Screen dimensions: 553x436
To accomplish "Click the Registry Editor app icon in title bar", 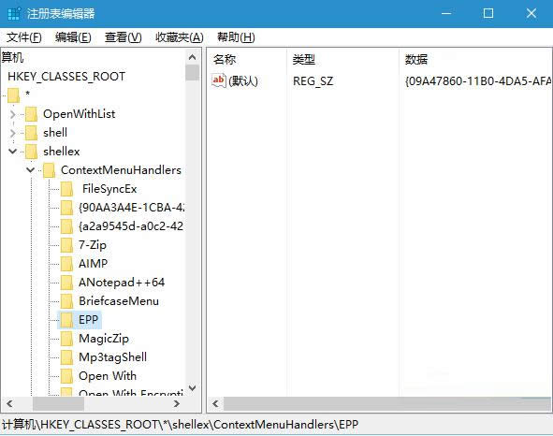I will pyautogui.click(x=14, y=14).
